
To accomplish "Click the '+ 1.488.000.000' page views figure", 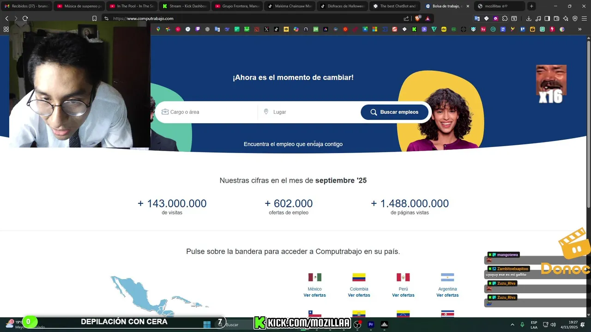I will click(410, 203).
